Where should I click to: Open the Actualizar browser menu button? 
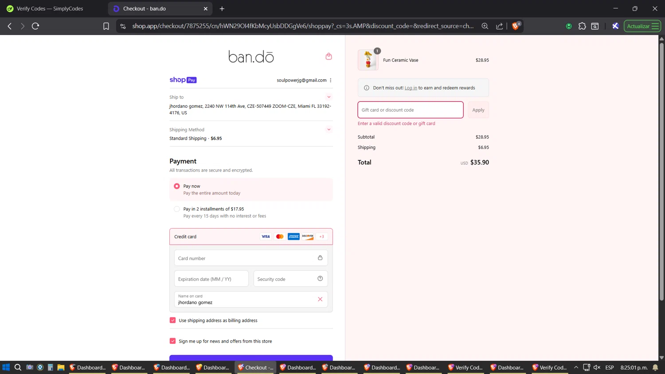pos(642,26)
